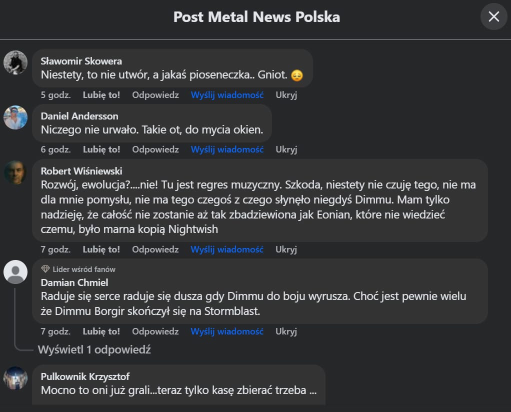Image resolution: width=511 pixels, height=412 pixels.
Task: Open Sławomir Skowera's name link
Action: (x=81, y=60)
